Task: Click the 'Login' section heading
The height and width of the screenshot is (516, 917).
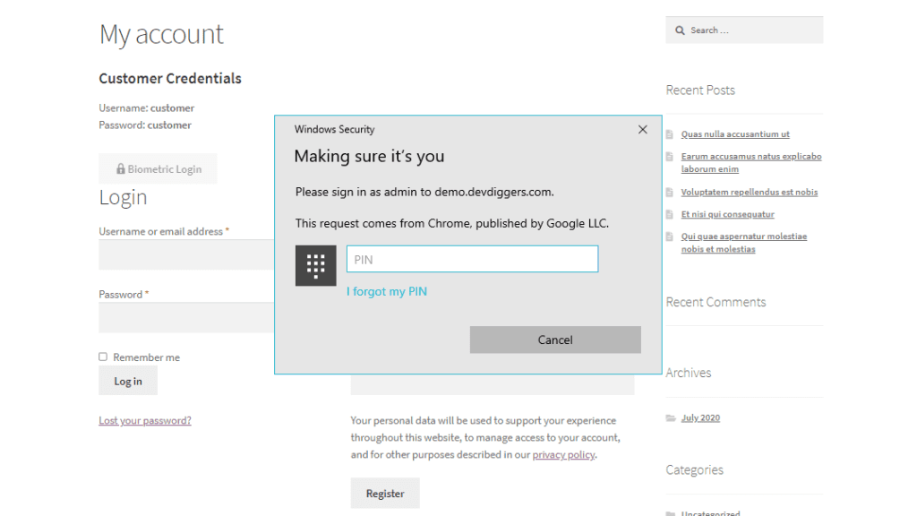Action: click(123, 198)
